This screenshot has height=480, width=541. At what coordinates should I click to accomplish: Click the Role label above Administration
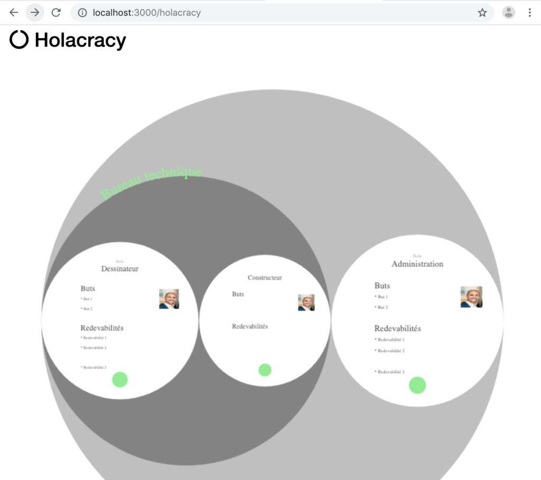point(417,256)
